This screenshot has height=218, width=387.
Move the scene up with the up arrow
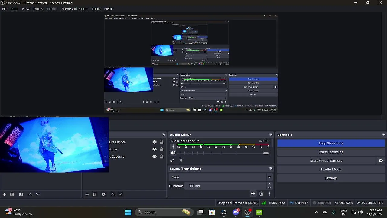pos(30,194)
